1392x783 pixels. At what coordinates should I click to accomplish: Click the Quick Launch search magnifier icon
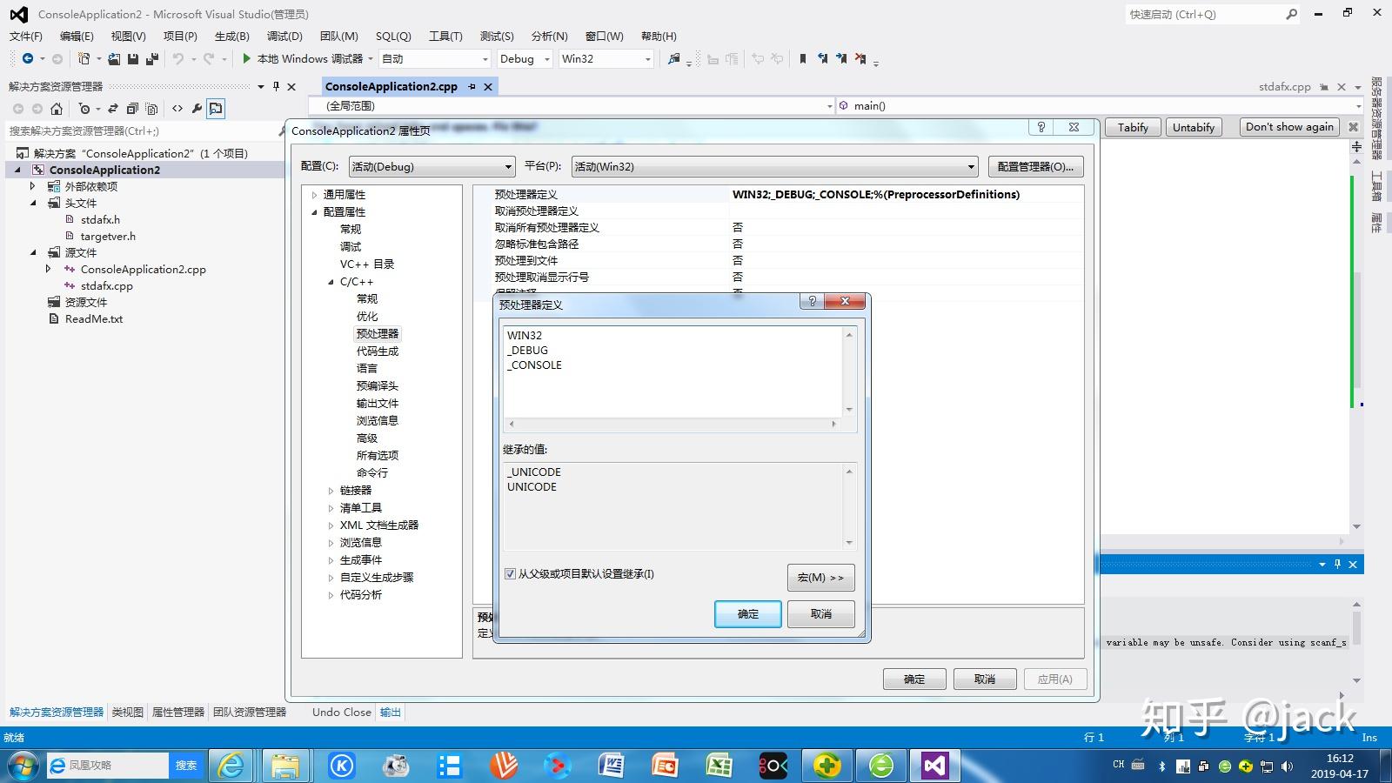tap(1292, 14)
